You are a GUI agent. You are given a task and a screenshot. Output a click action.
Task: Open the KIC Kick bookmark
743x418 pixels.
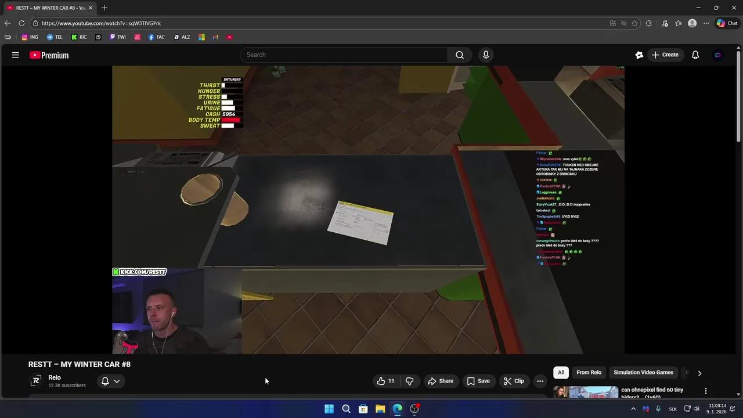79,37
